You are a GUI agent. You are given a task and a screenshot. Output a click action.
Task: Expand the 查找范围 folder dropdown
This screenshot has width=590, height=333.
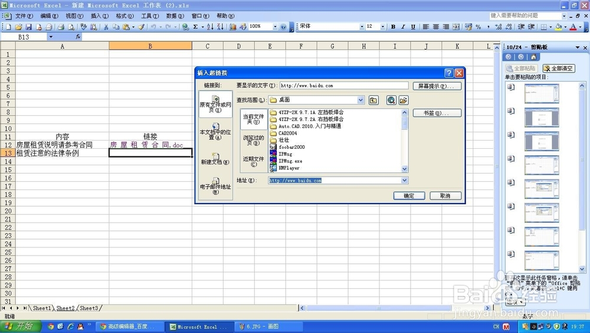(x=361, y=100)
